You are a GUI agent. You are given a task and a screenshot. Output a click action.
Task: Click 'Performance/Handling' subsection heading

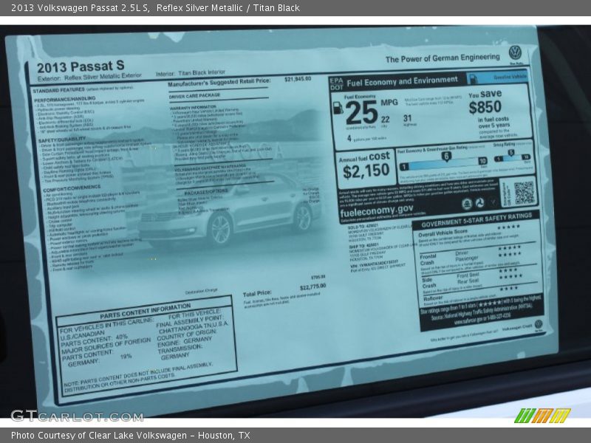point(64,99)
